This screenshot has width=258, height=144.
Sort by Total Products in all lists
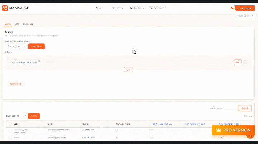click(x=161, y=124)
